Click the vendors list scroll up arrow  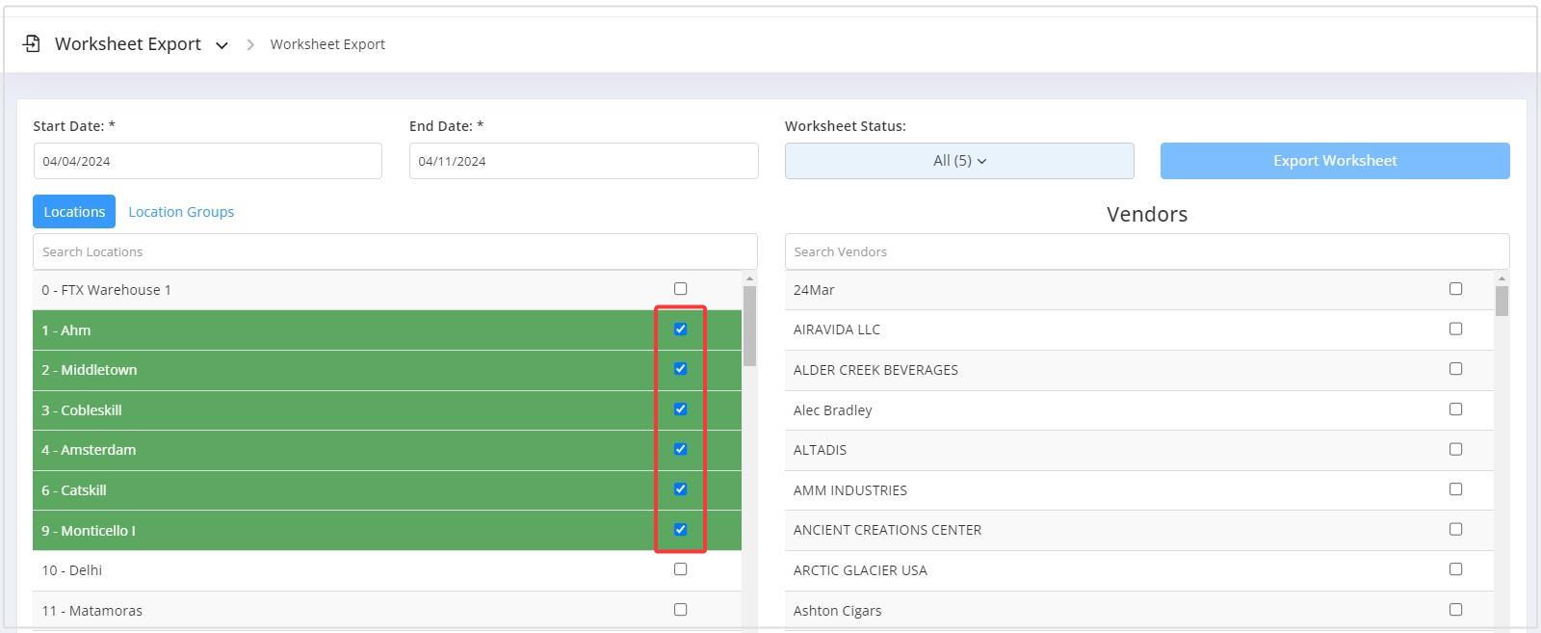pos(1502,278)
